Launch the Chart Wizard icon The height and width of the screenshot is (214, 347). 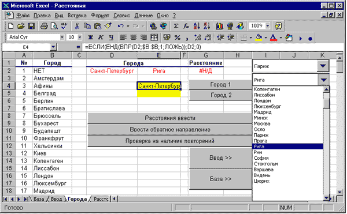coord(219,26)
